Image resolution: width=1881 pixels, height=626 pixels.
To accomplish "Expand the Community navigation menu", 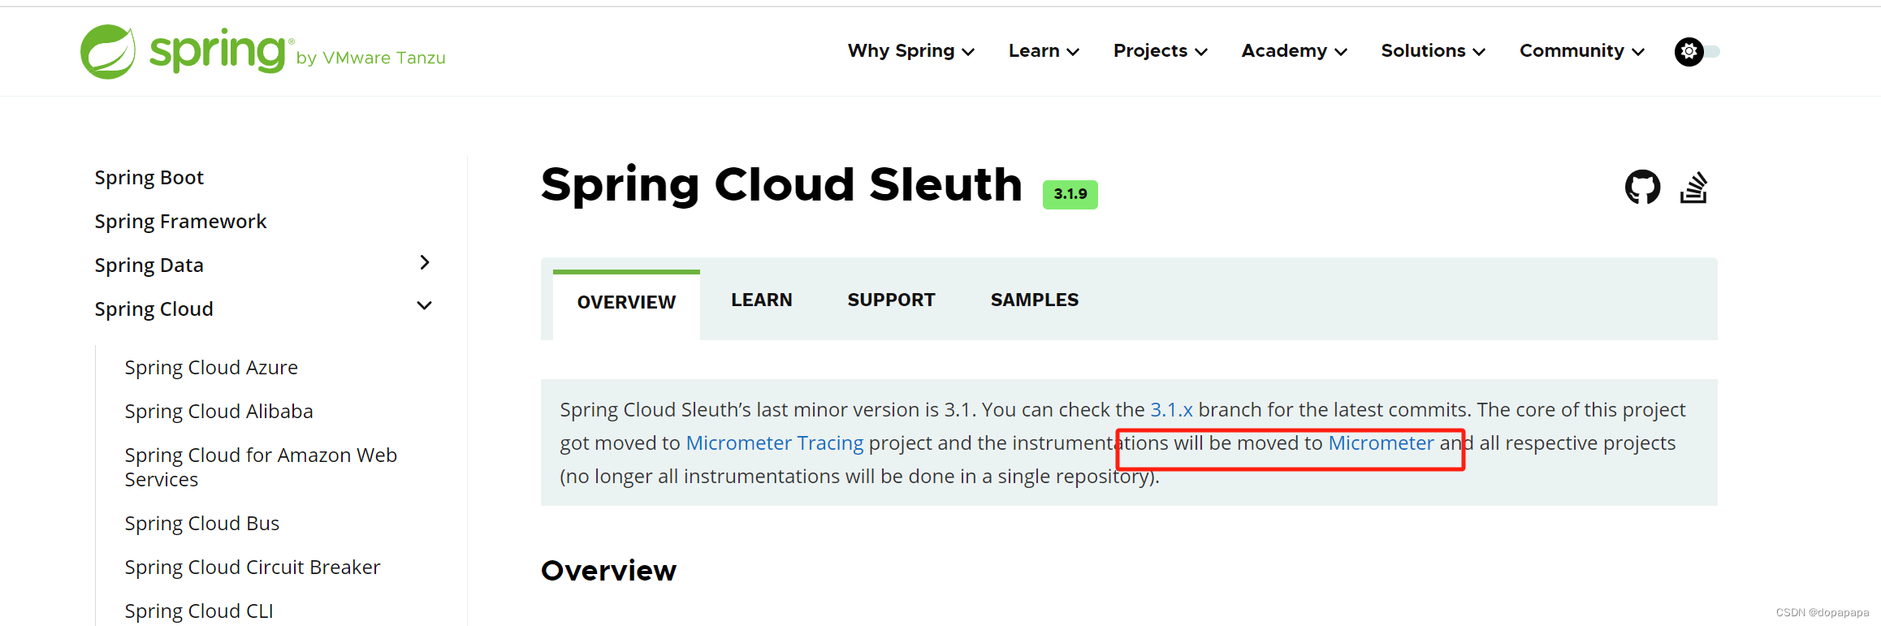I will (1581, 51).
